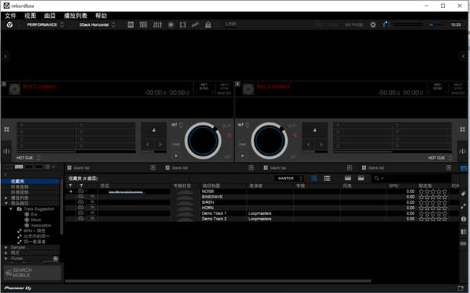The width and height of the screenshot is (470, 293).
Task: Open sub-browser icon on right sidebar
Action: tap(464, 231)
